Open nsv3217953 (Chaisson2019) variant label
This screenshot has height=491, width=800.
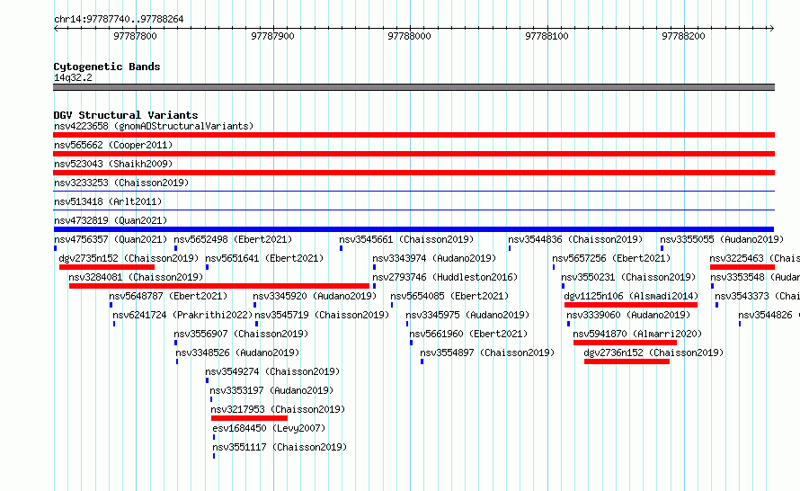pos(278,409)
